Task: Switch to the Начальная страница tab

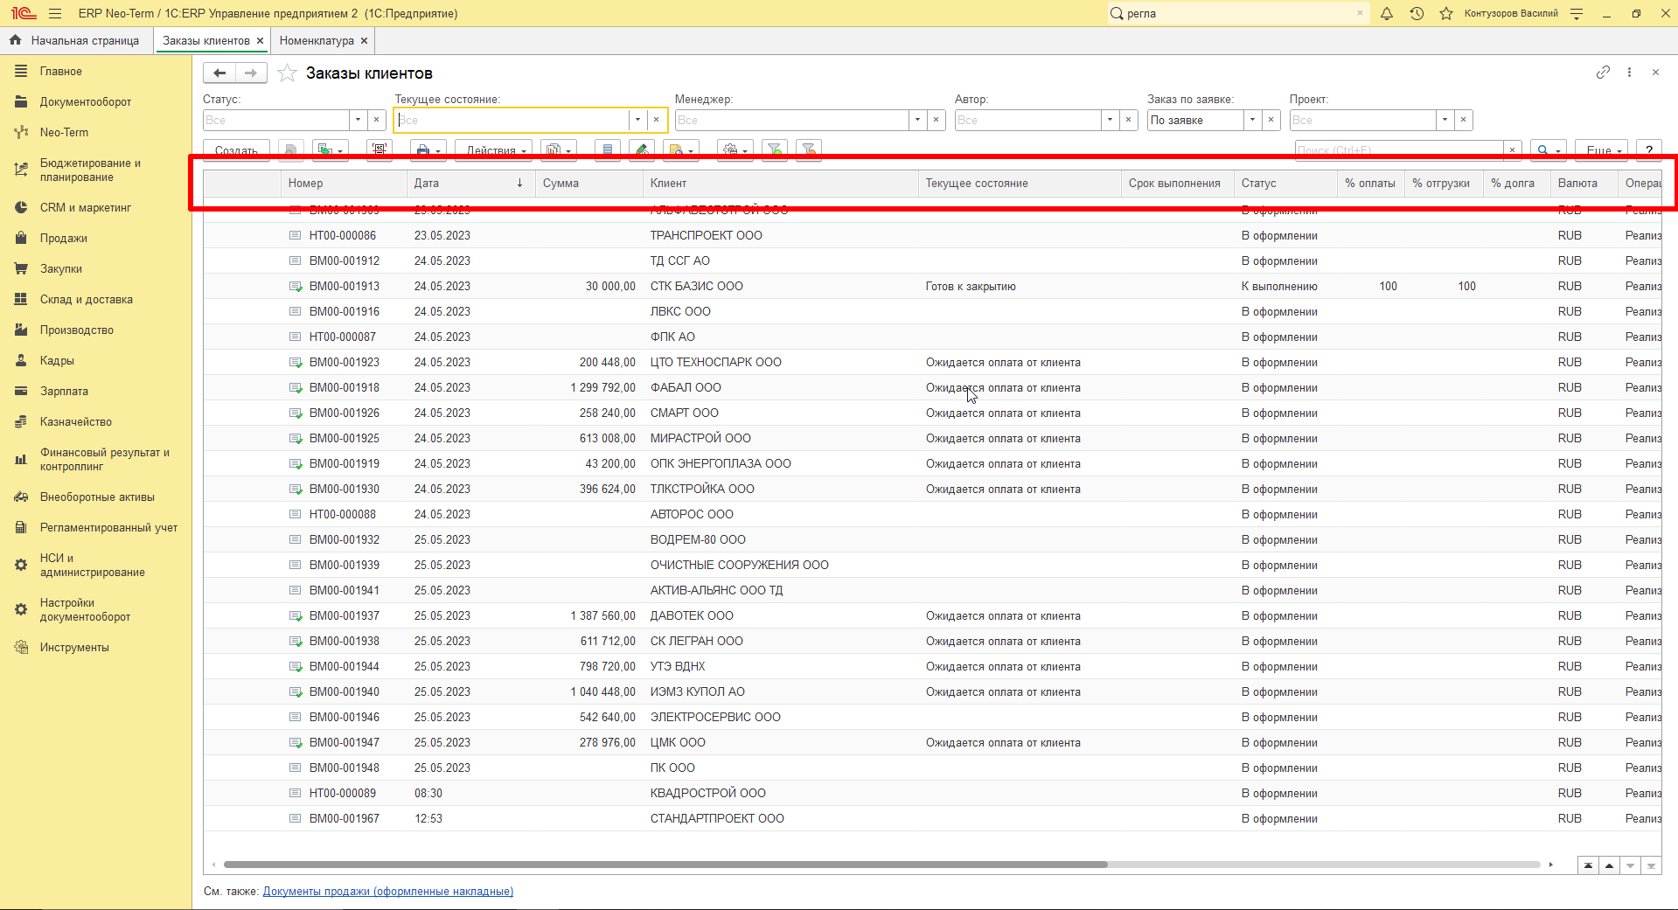Action: coord(76,41)
